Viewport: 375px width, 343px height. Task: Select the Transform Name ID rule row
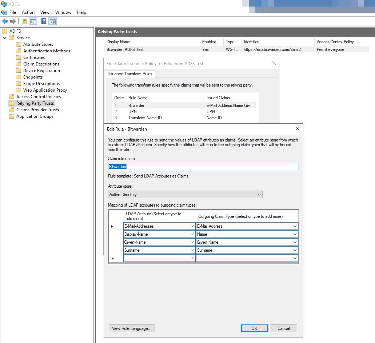point(184,118)
